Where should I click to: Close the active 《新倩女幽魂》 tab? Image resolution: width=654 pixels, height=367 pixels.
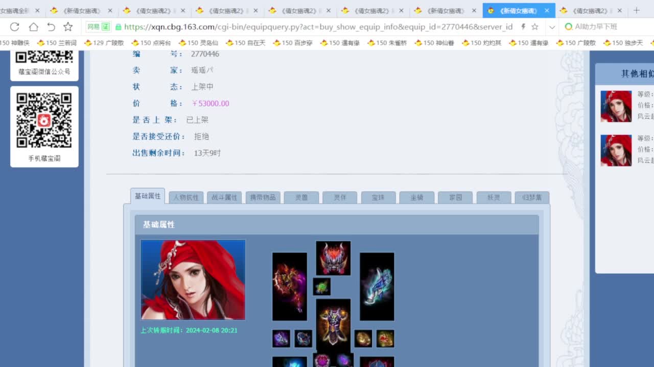click(547, 10)
